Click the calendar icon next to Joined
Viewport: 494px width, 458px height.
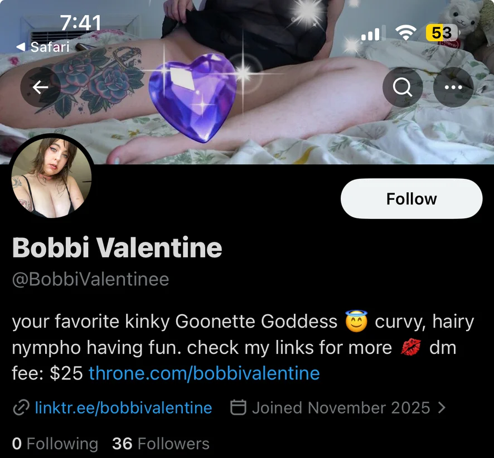point(239,408)
